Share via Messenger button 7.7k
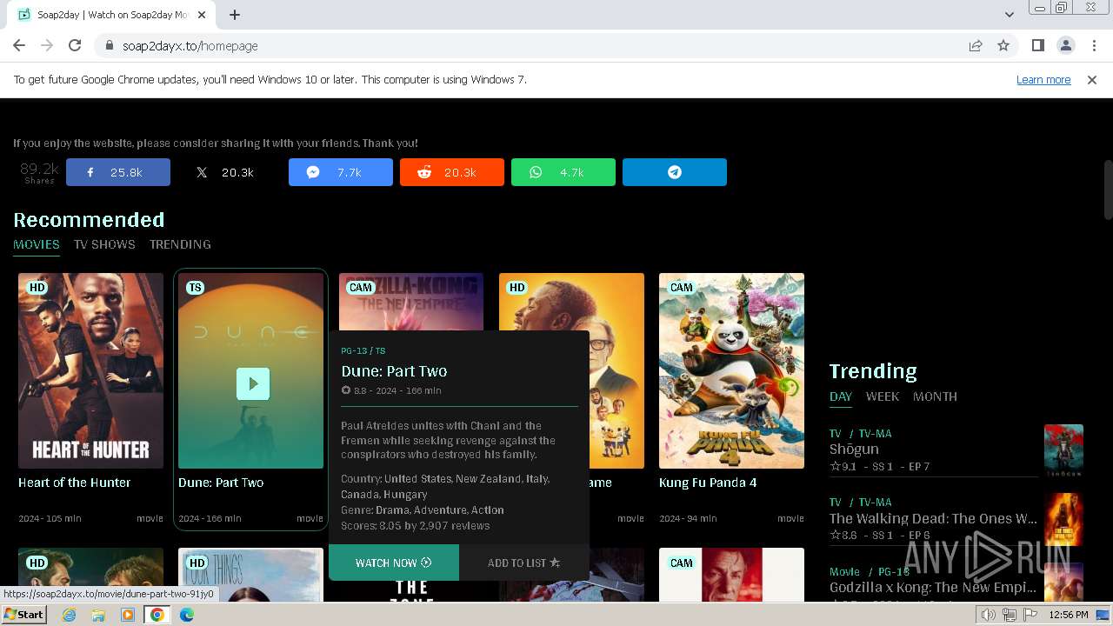This screenshot has height=626, width=1113. click(x=341, y=172)
